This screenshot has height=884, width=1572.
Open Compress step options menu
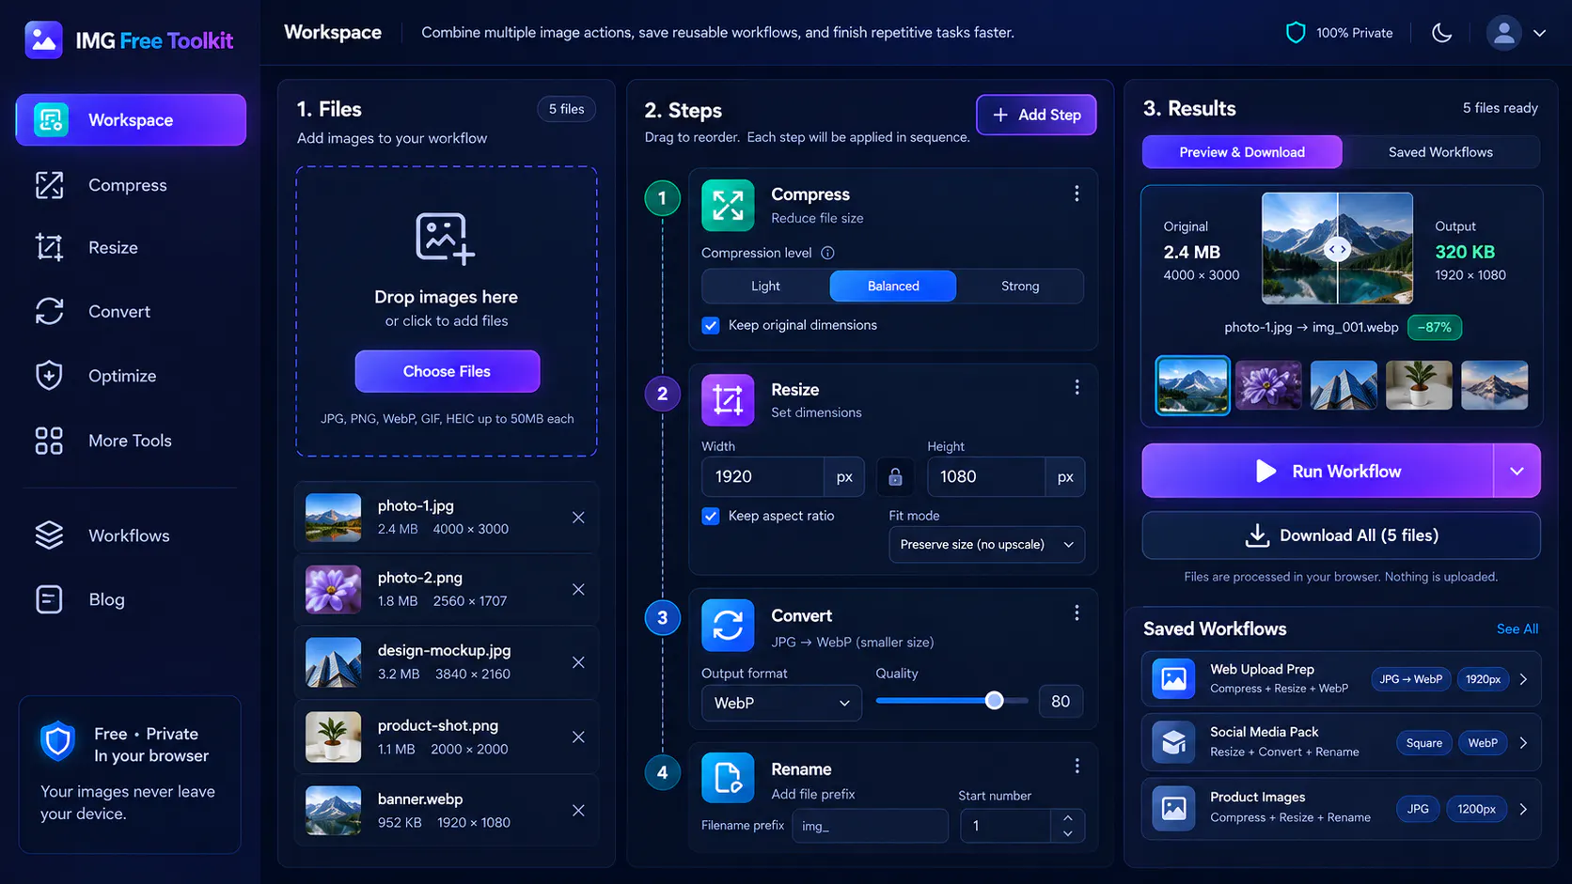(x=1077, y=194)
